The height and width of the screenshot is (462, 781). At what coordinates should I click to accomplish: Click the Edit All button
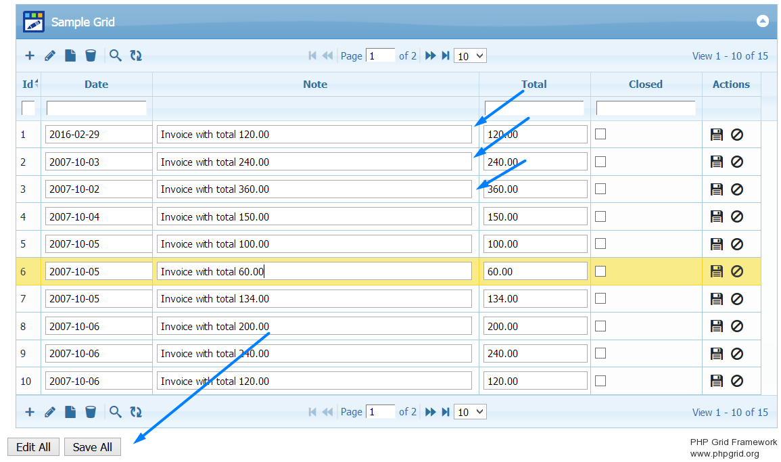click(x=34, y=447)
